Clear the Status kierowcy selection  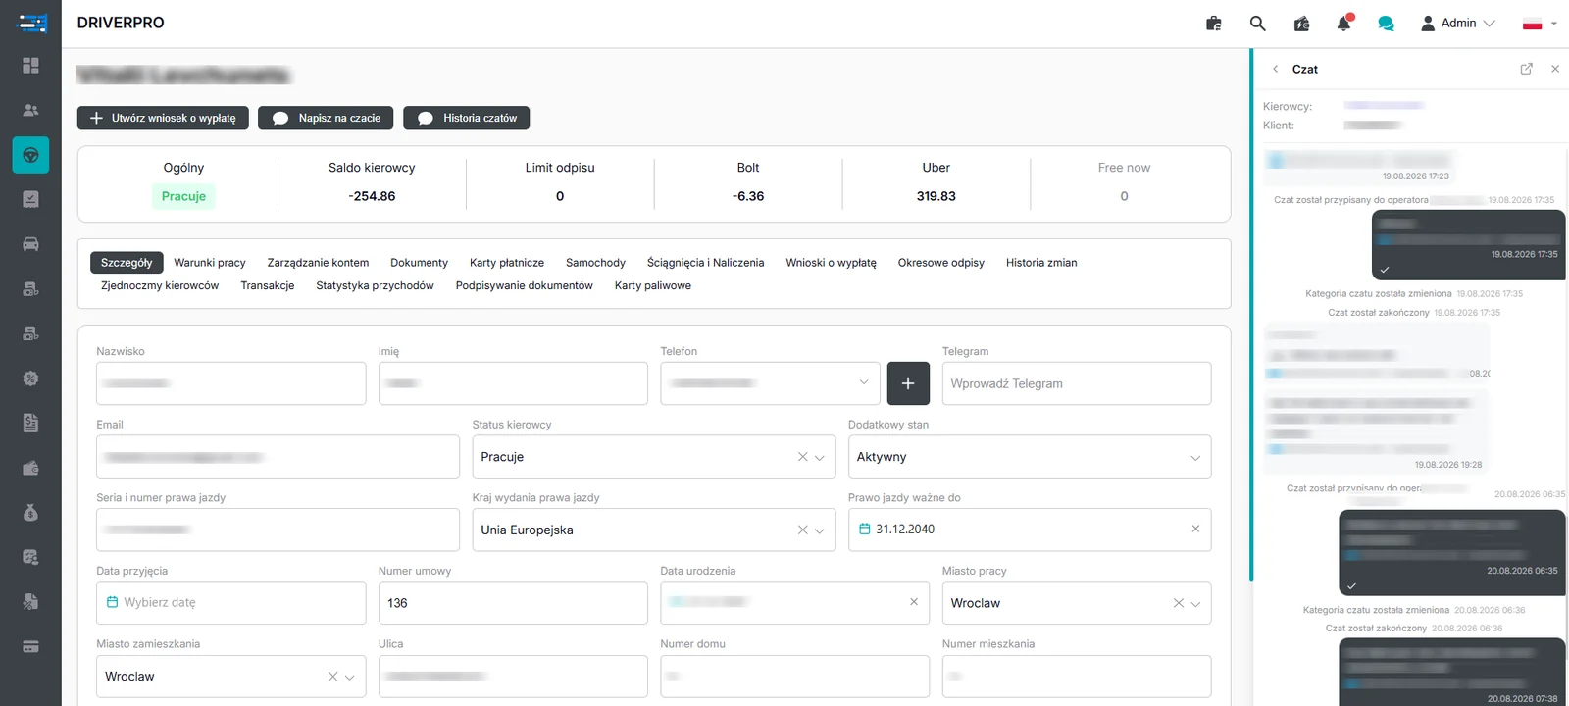(802, 457)
